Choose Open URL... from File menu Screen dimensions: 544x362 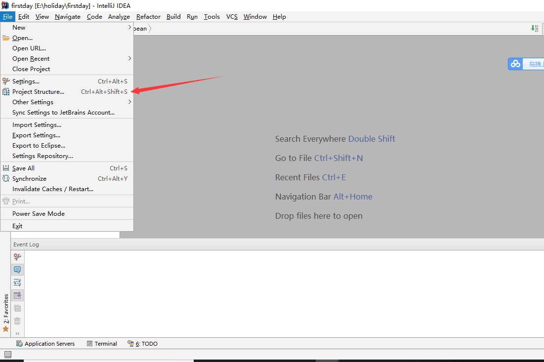pos(67,48)
